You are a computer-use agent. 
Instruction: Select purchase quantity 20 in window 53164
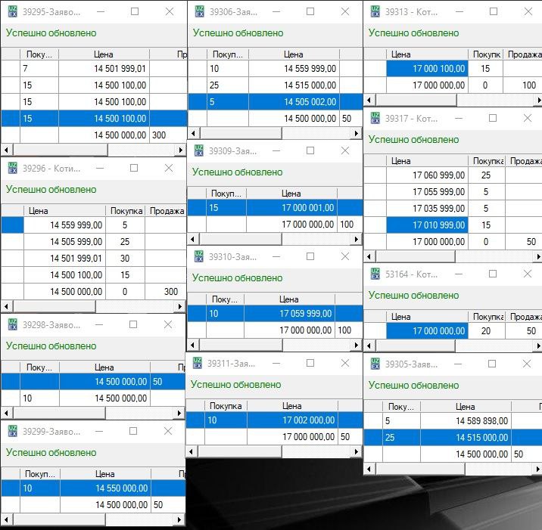click(x=487, y=330)
